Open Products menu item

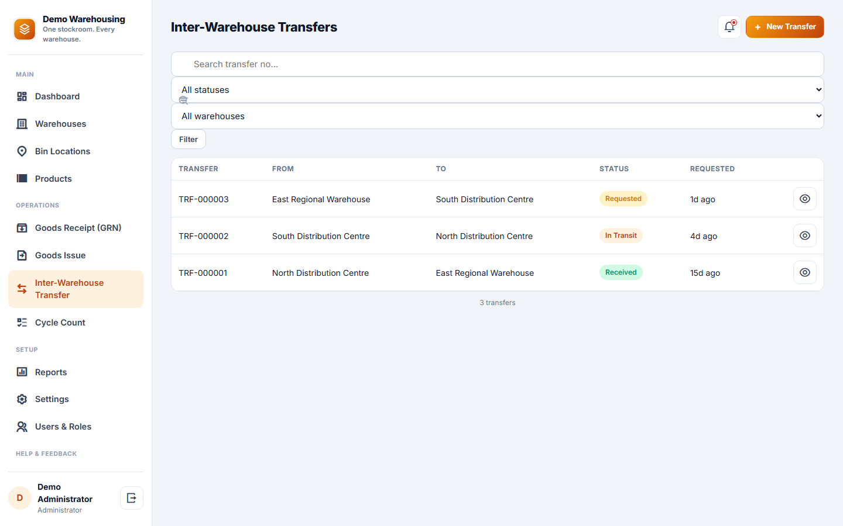coord(76,179)
